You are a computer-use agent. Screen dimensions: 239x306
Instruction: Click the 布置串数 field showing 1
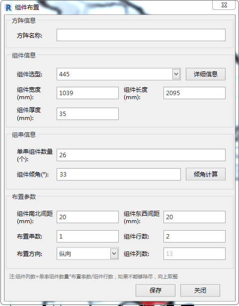87,237
